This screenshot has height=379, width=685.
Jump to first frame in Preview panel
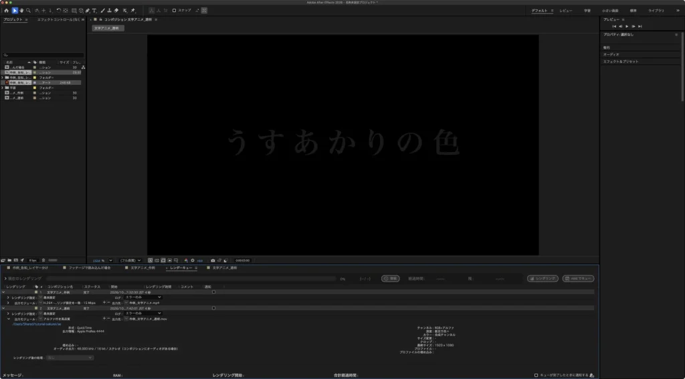(x=614, y=26)
